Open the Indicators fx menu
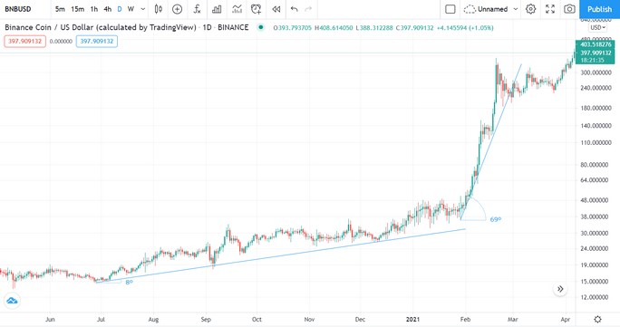The width and height of the screenshot is (620, 327). (x=197, y=9)
